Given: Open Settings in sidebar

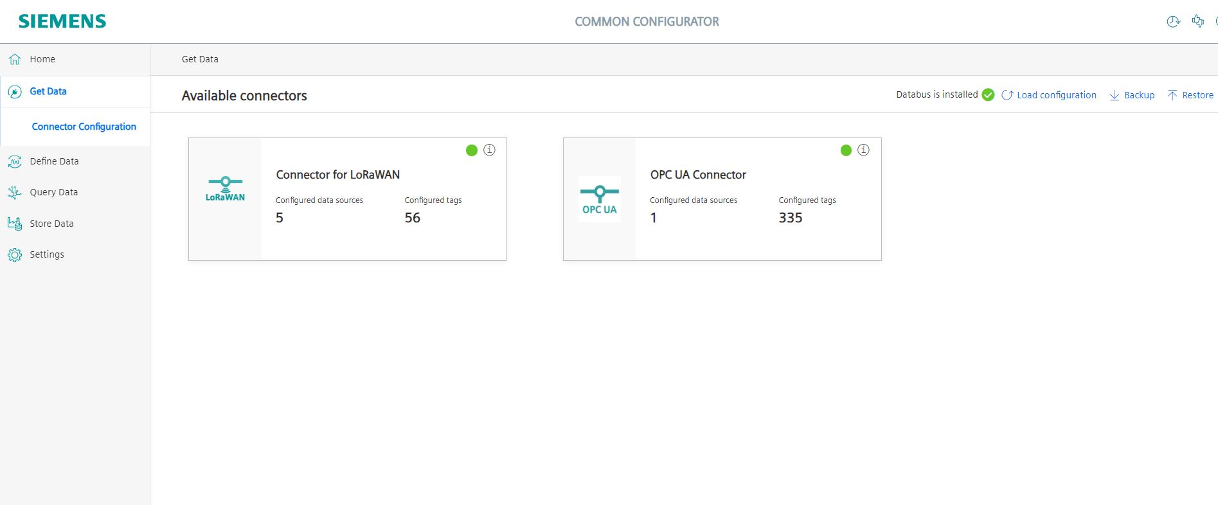Looking at the screenshot, I should click(x=75, y=254).
